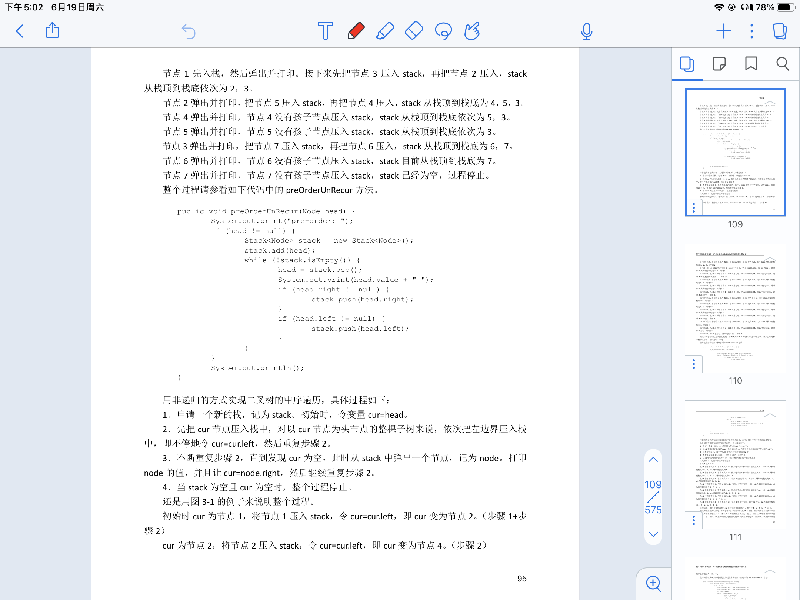Switch to the page thumbnails tab
This screenshot has width=800, height=600.
687,64
